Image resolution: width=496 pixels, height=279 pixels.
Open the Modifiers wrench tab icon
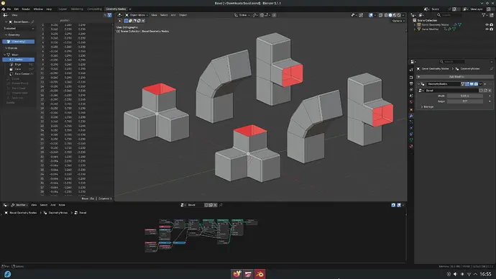pos(411,116)
